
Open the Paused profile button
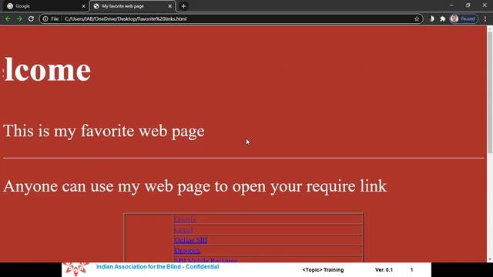point(464,18)
